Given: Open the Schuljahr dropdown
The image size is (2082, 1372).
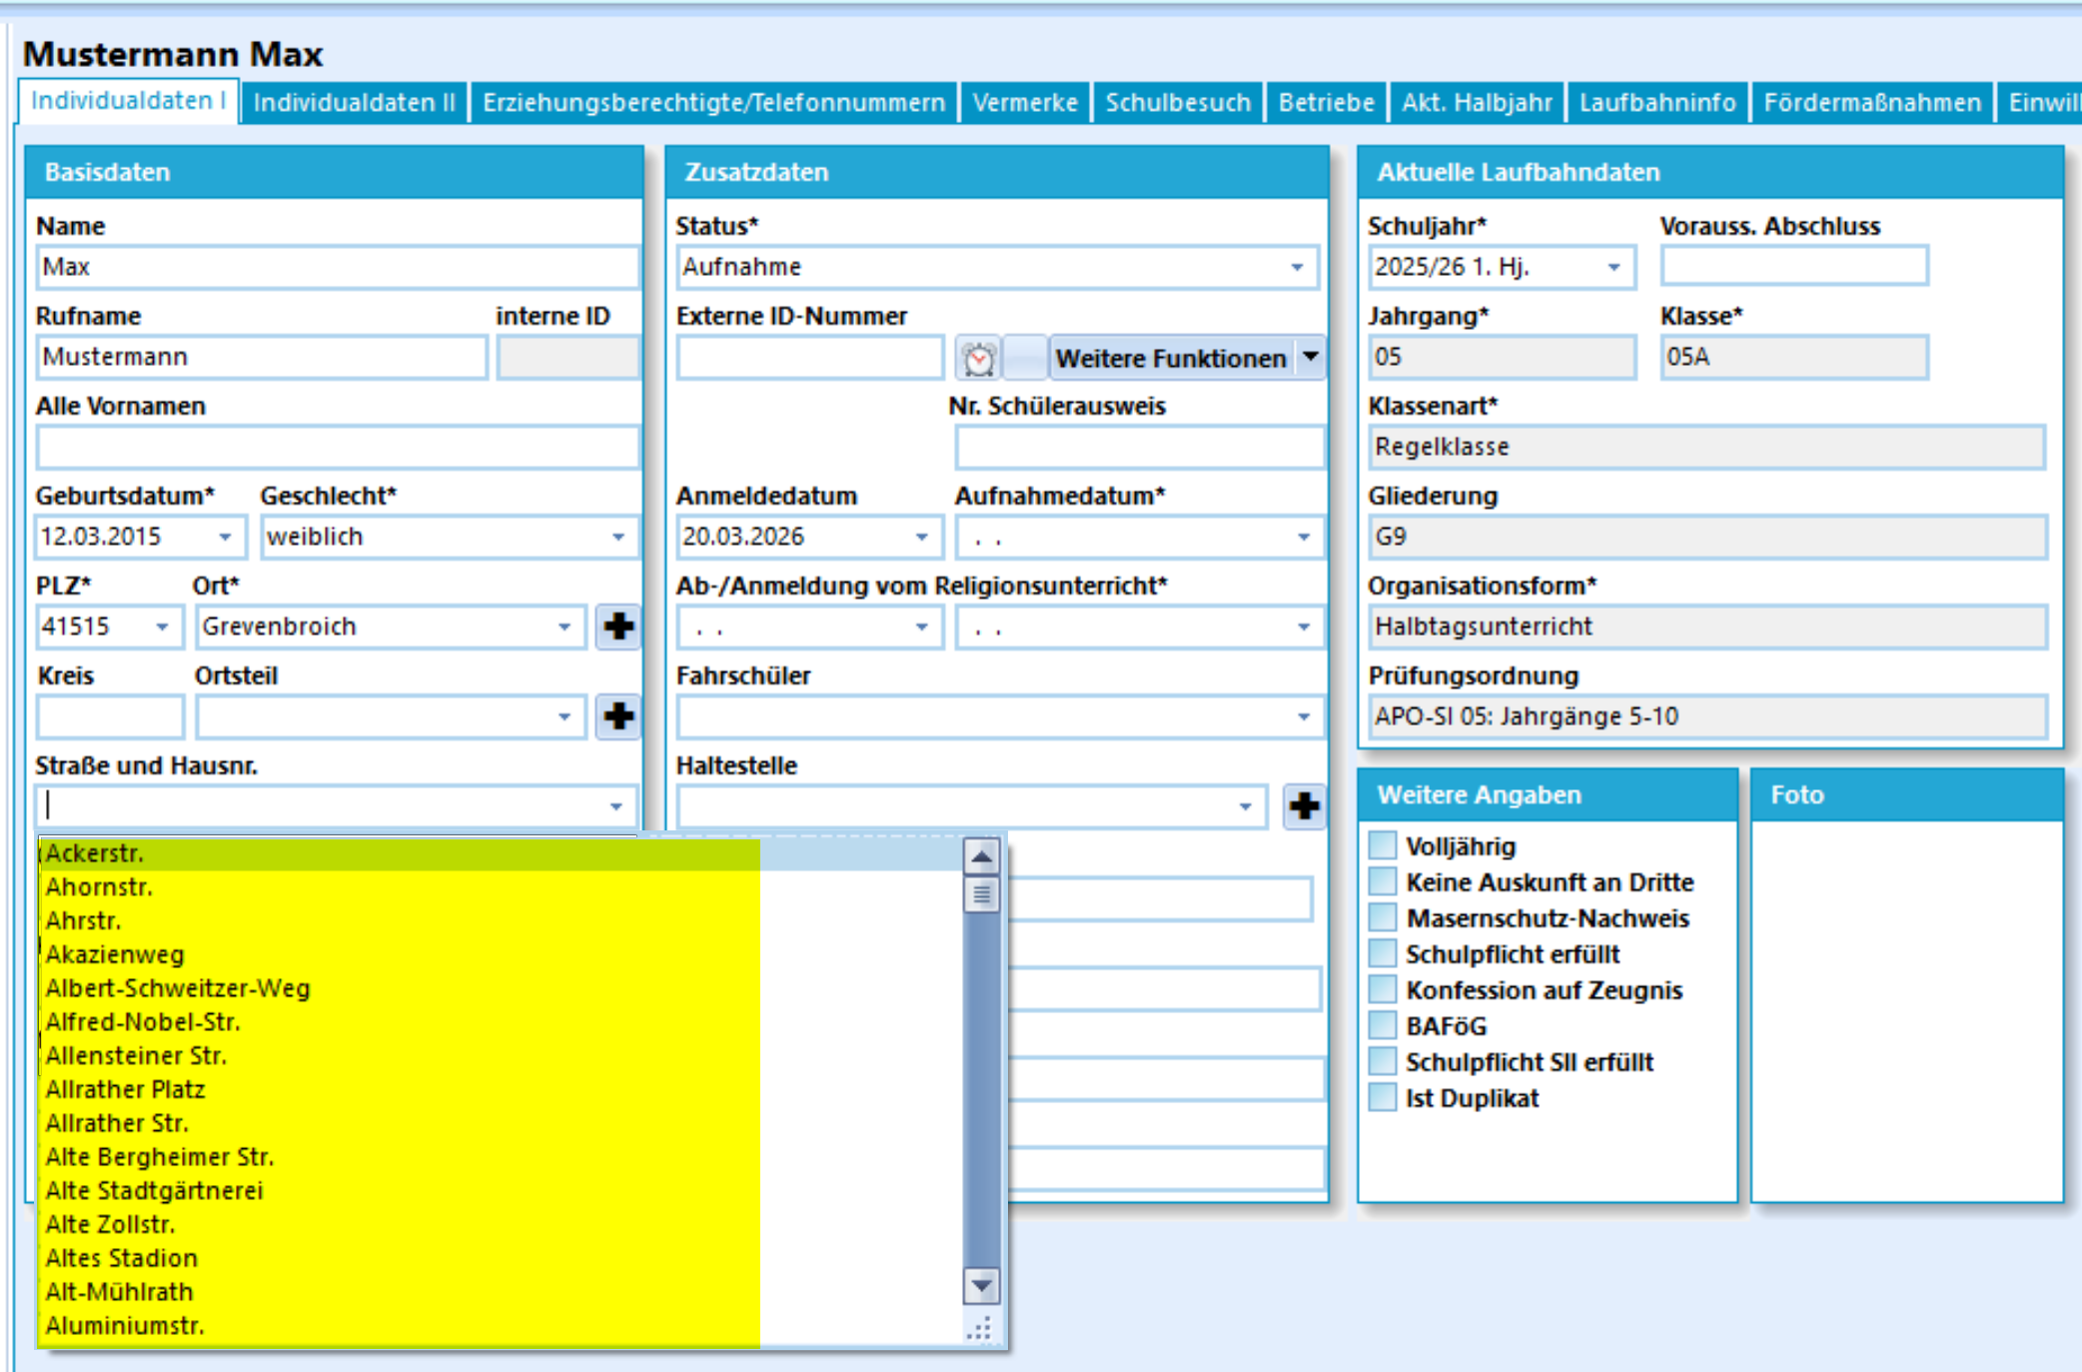Looking at the screenshot, I should [x=1613, y=268].
